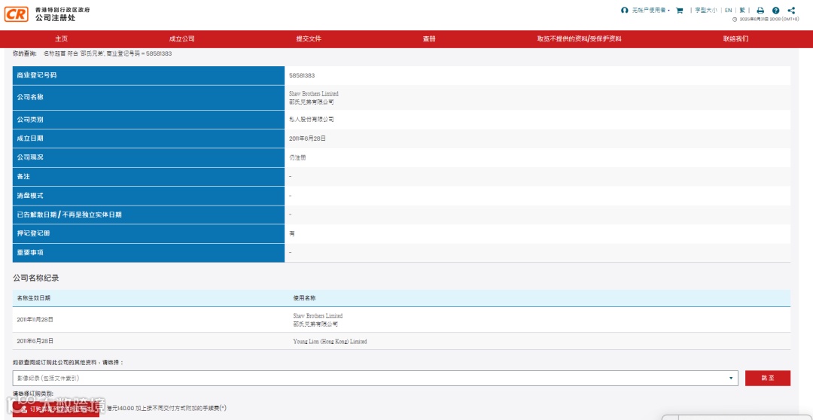Click the 公司名称 row label
The height and width of the screenshot is (420, 813).
point(30,98)
